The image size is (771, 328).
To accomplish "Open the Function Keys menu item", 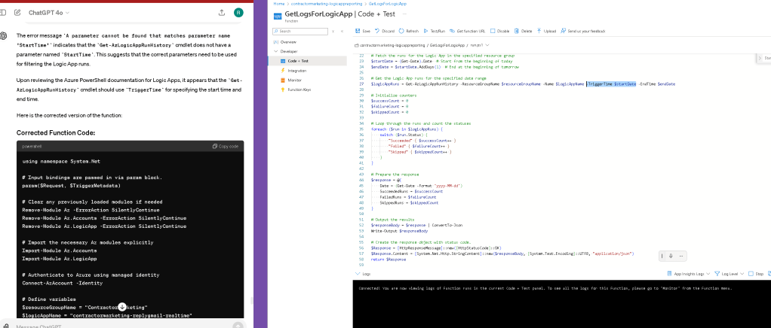I will (x=299, y=90).
